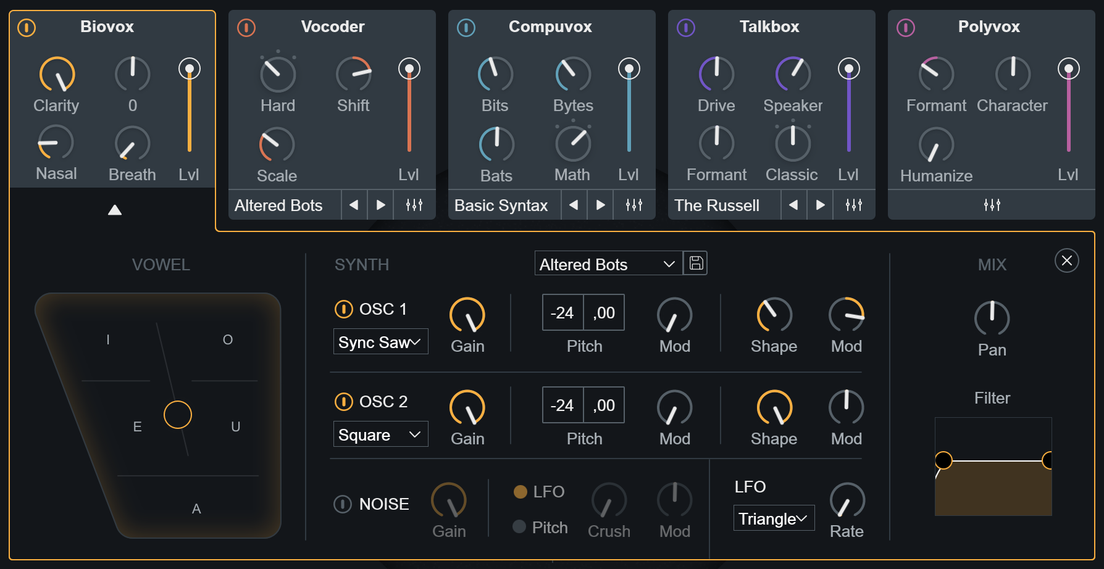Image resolution: width=1104 pixels, height=569 pixels.
Task: Go back to previous Talkbox preset arrow
Action: [794, 205]
